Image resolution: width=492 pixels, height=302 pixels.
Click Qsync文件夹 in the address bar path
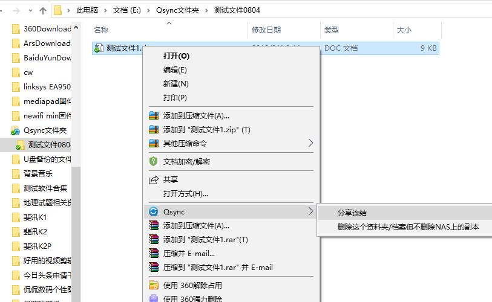[x=177, y=10]
